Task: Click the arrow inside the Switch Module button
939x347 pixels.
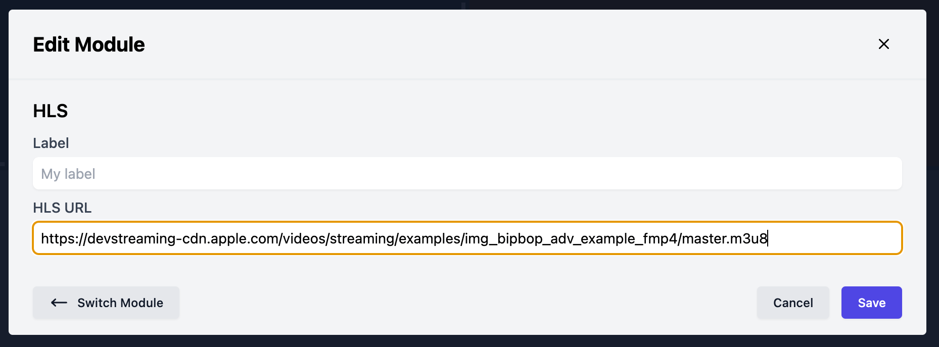Action: pyautogui.click(x=58, y=303)
